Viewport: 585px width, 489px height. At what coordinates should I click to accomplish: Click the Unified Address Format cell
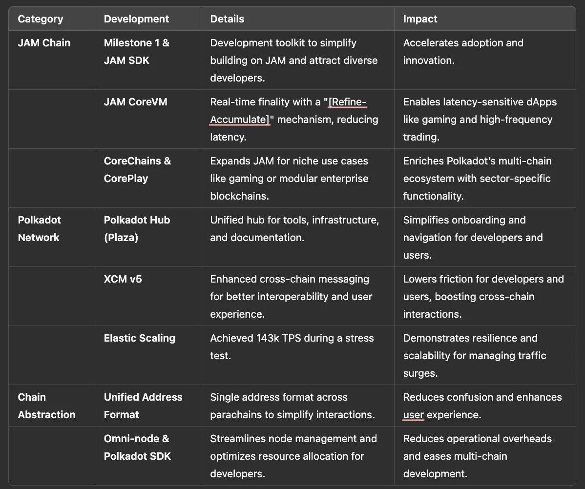pos(143,406)
